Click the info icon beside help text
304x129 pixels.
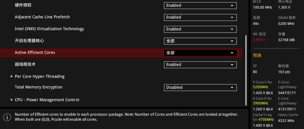click(x=7, y=117)
